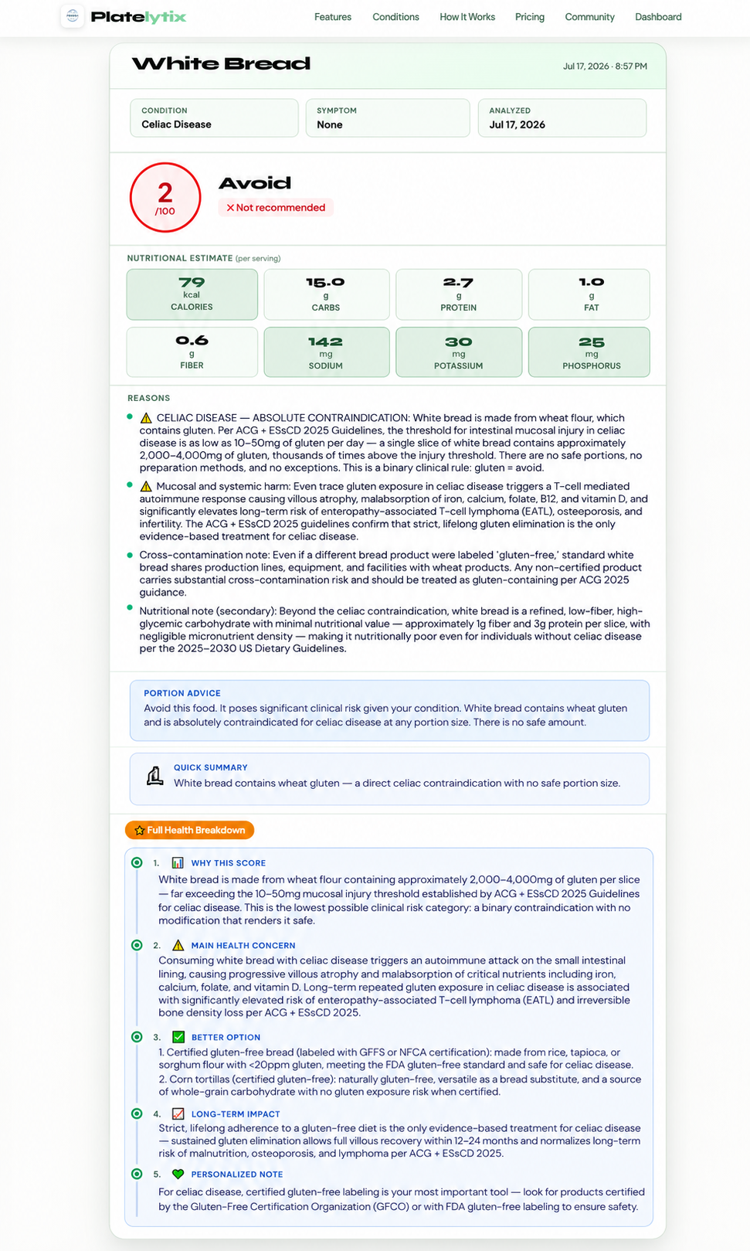This screenshot has width=750, height=1251.
Task: Click the PORTION ADVICE heading
Action: coord(182,693)
